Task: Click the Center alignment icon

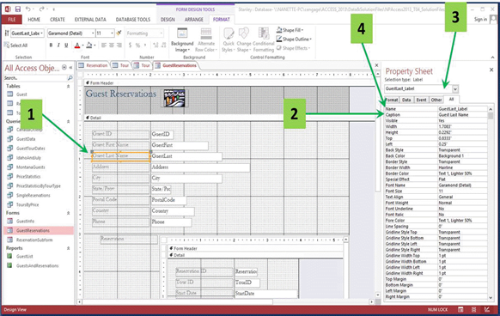Action: pos(112,46)
